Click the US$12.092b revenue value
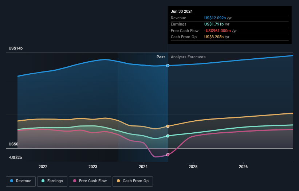 (215, 18)
